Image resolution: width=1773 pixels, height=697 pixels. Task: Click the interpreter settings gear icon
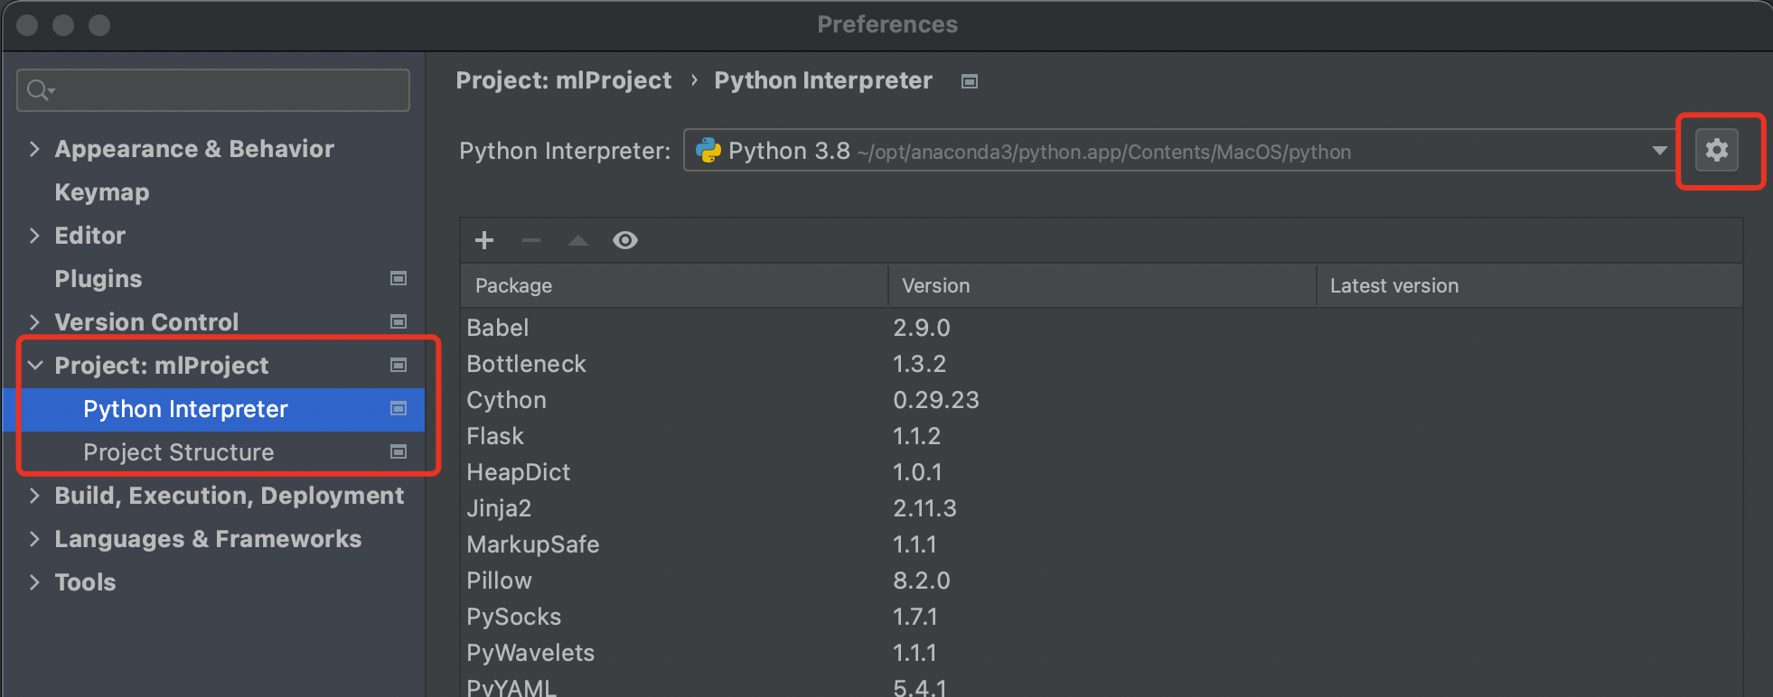click(x=1716, y=150)
